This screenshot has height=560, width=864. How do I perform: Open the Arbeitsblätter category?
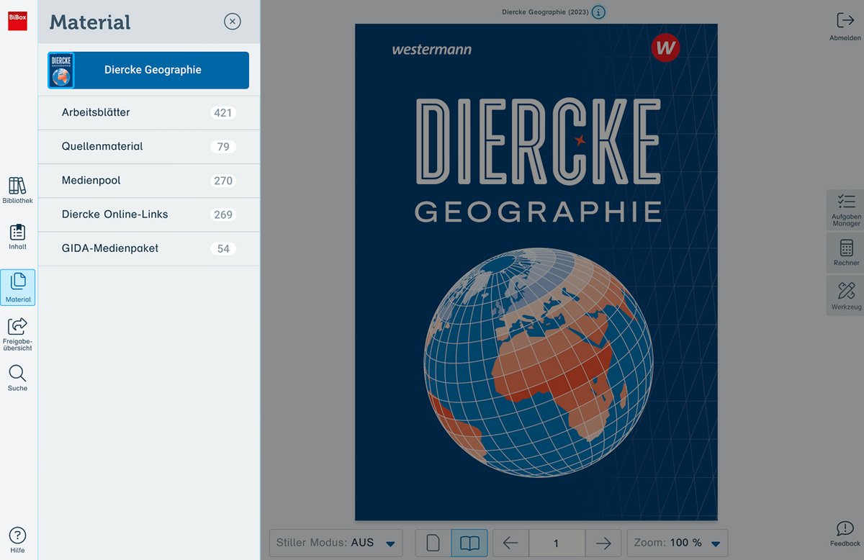pyautogui.click(x=149, y=112)
